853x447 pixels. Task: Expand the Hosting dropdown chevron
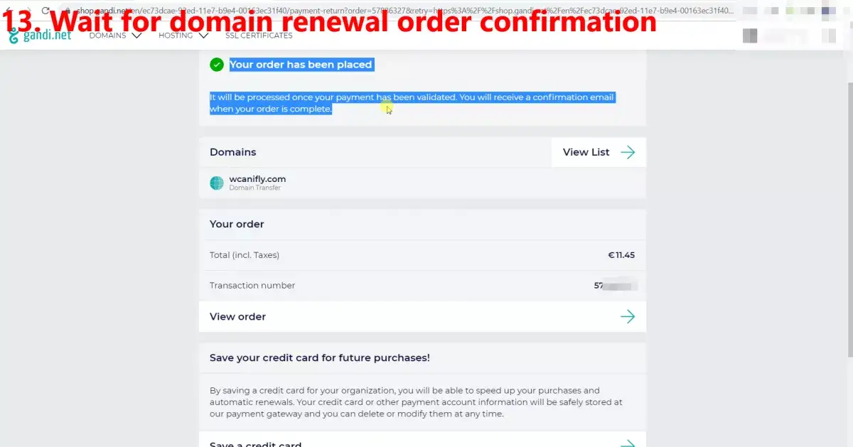pos(204,36)
